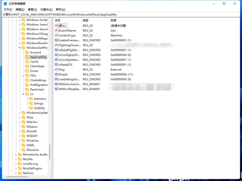Click the DWORD icon beside RingId
242x181 pixels.
[x=56, y=75]
